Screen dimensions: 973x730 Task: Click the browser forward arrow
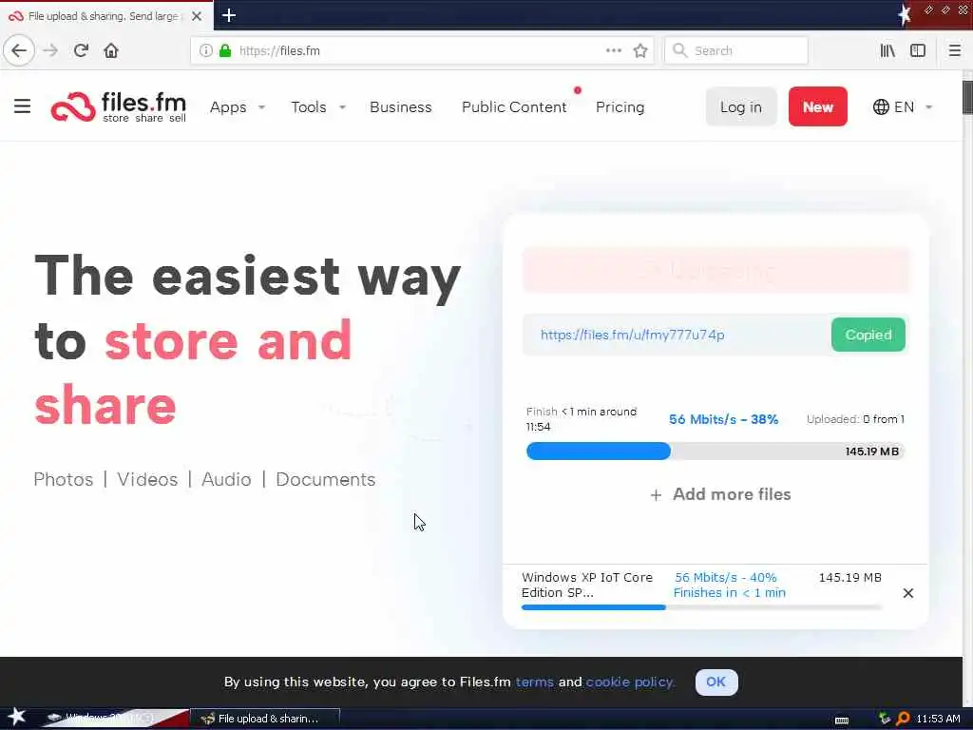point(50,50)
